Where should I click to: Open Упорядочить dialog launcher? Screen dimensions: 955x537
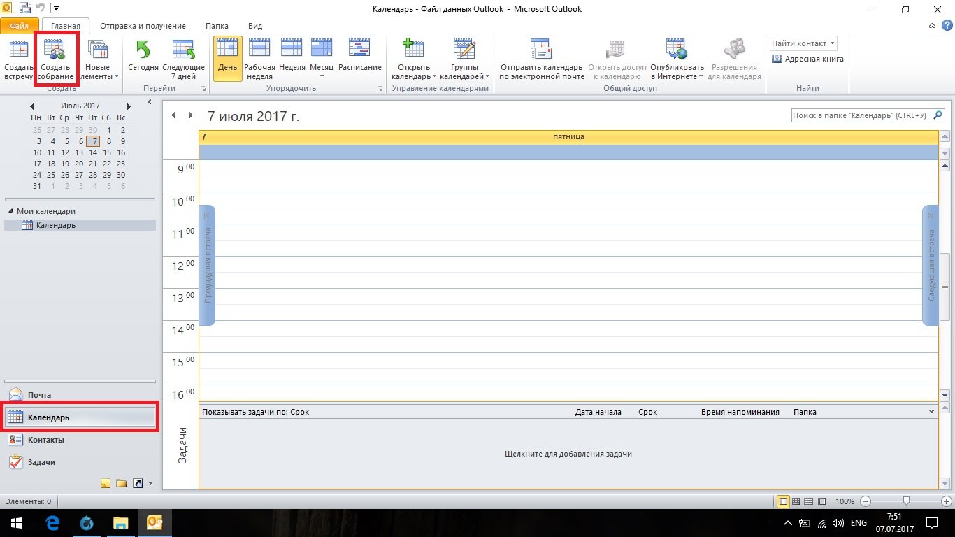tap(380, 89)
